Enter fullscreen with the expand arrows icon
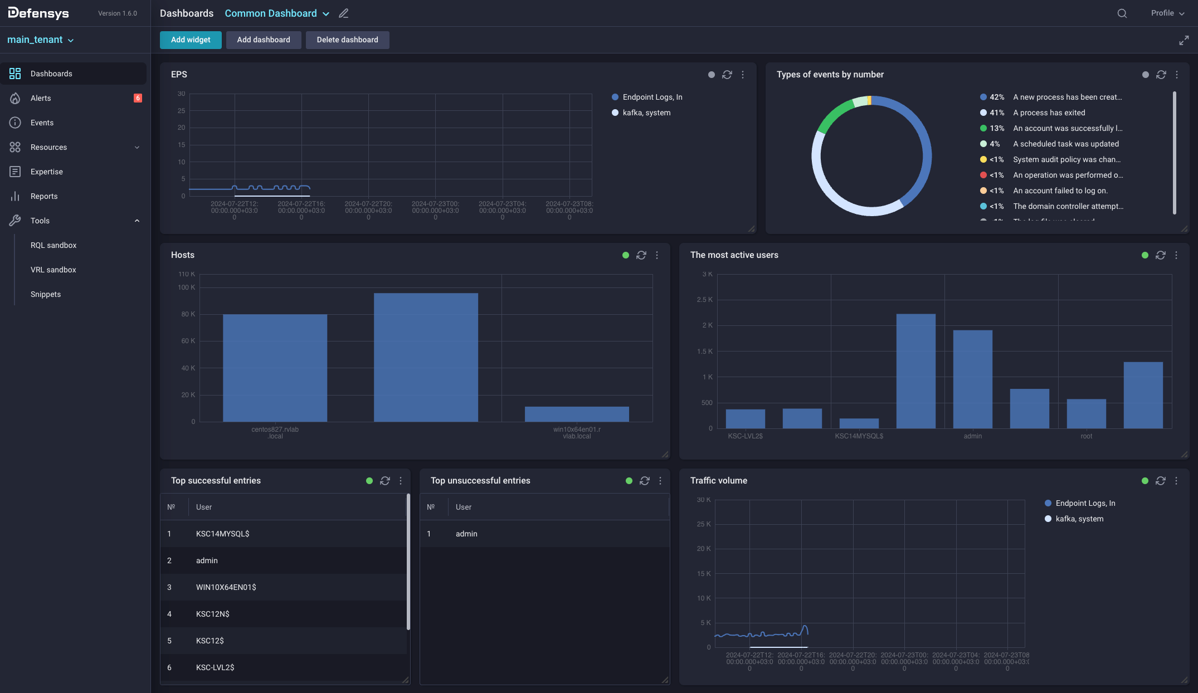The height and width of the screenshot is (693, 1198). 1184,40
